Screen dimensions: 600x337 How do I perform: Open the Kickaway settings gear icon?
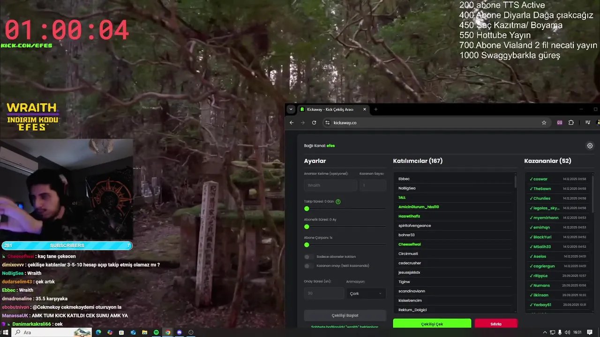tap(590, 146)
